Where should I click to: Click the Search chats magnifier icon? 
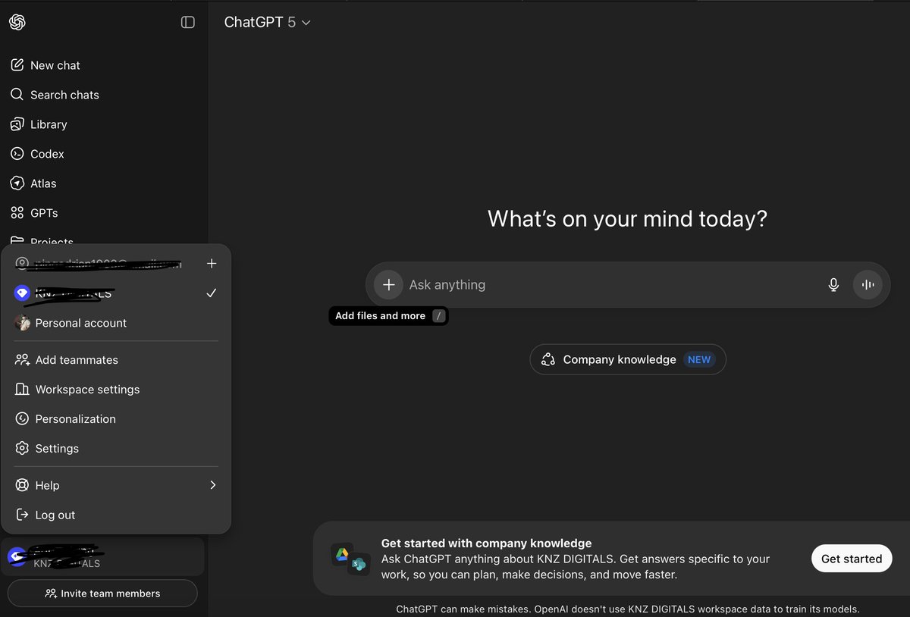[x=17, y=95]
